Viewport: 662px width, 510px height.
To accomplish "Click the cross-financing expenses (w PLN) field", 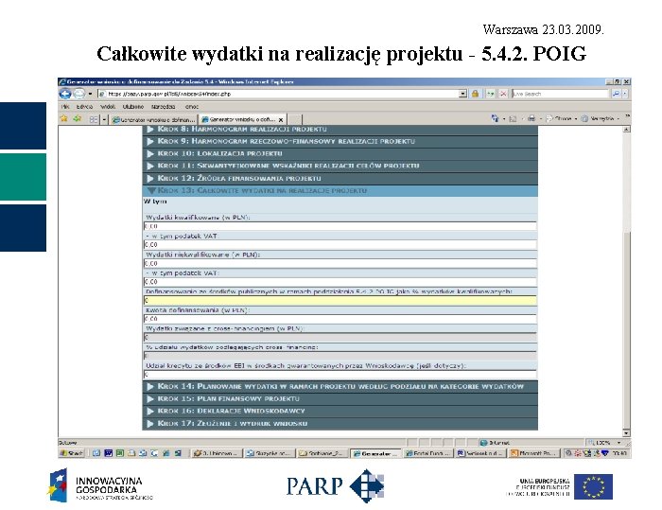I will tap(340, 337).
